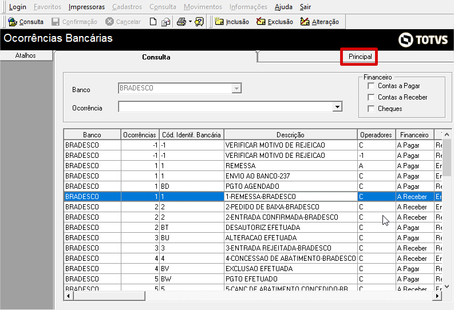The height and width of the screenshot is (310, 454).
Task: Click the BV bank code cell
Action: pos(191,269)
